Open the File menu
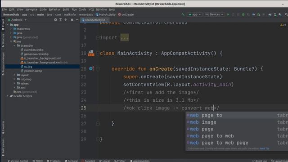 4,9
